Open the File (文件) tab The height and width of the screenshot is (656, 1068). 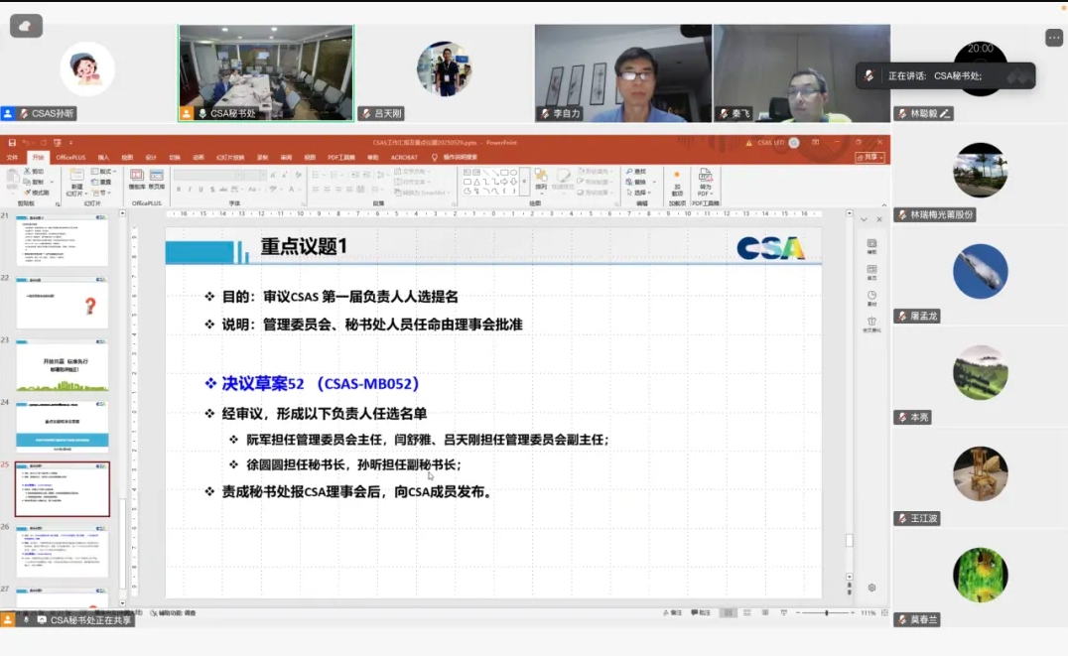tap(12, 158)
